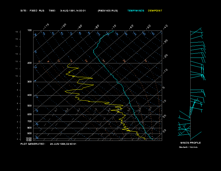Click the 100 pressure label at top-left axis

coord(30,30)
